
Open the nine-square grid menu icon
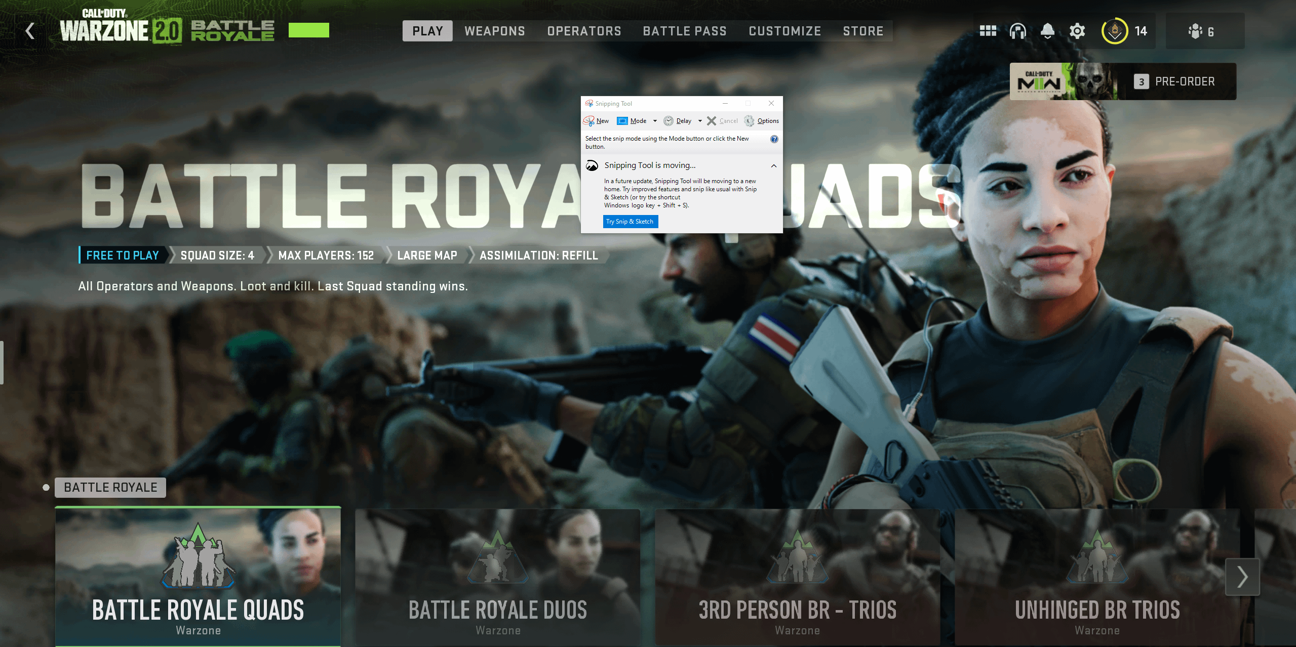click(x=988, y=31)
